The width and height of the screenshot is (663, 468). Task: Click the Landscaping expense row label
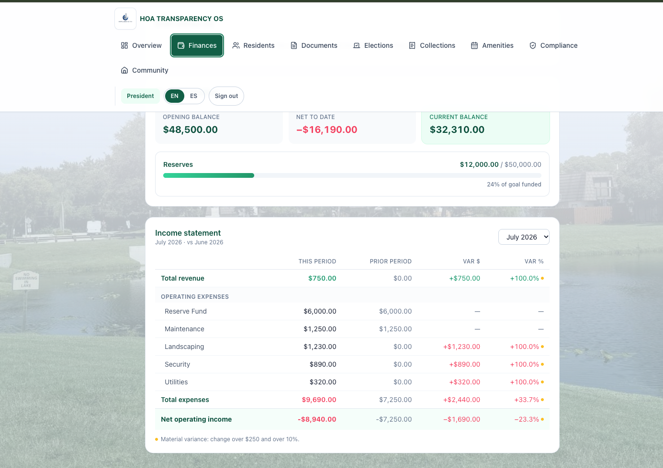[x=184, y=347]
